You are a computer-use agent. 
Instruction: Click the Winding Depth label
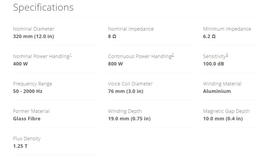coord(125,111)
